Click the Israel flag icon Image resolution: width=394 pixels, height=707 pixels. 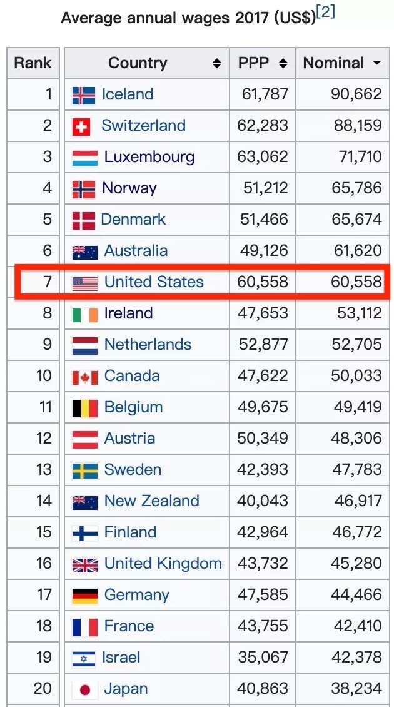(84, 659)
